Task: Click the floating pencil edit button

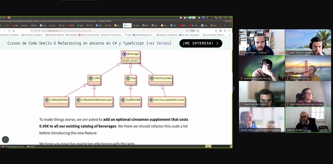Action: click(x=5, y=140)
